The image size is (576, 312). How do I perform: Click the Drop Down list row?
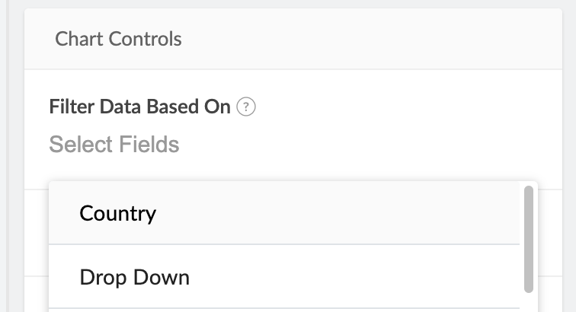click(283, 278)
